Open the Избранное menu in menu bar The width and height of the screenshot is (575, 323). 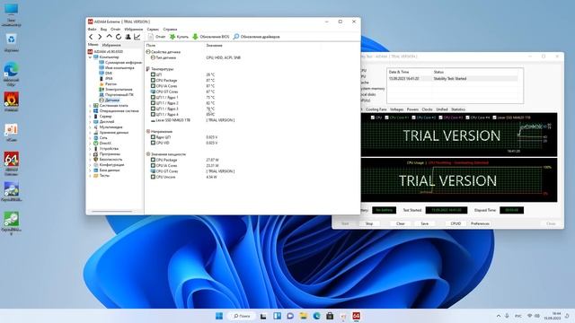[x=134, y=30]
